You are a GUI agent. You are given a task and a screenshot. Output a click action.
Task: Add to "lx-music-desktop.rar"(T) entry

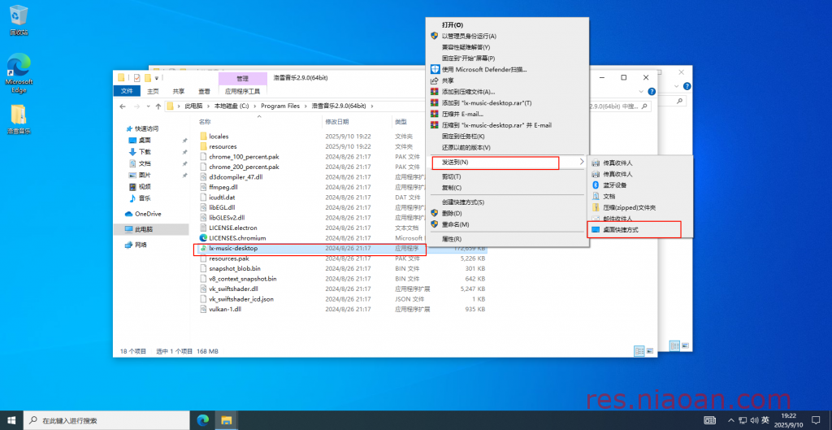click(487, 102)
